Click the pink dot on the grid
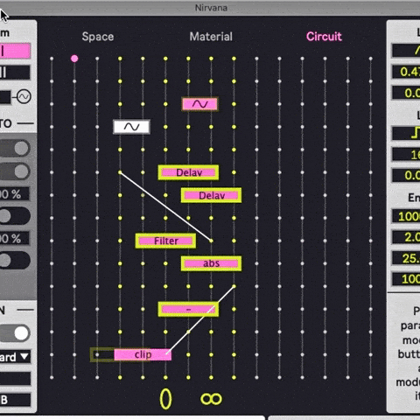420x420 pixels. (74, 59)
